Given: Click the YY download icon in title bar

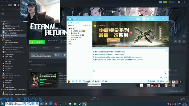Looking at the screenshot, I should [157, 19].
